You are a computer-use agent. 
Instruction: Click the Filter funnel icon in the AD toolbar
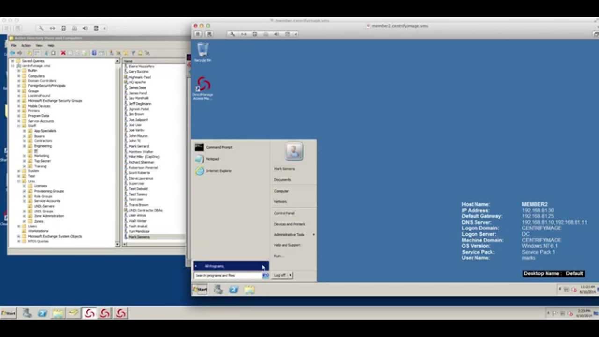[133, 53]
